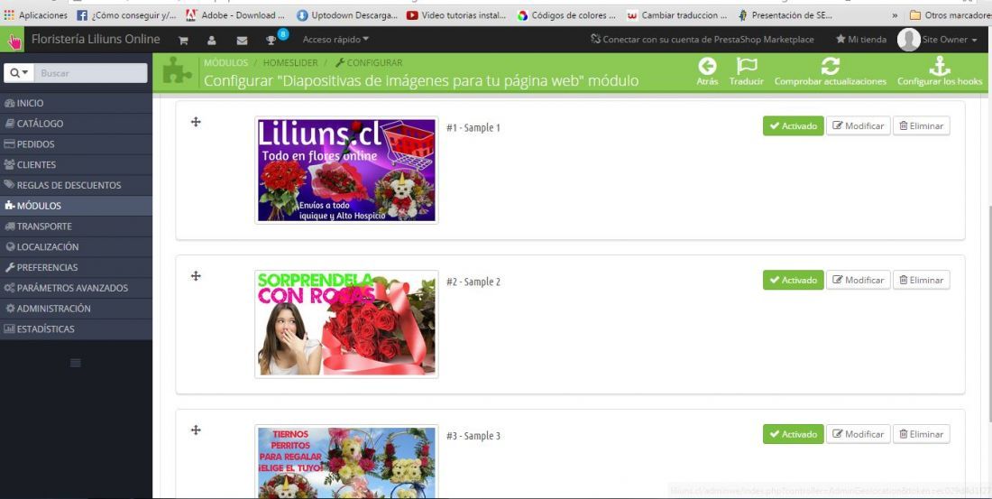Click Modificar for Sample 3
The image size is (992, 499).
tap(858, 434)
